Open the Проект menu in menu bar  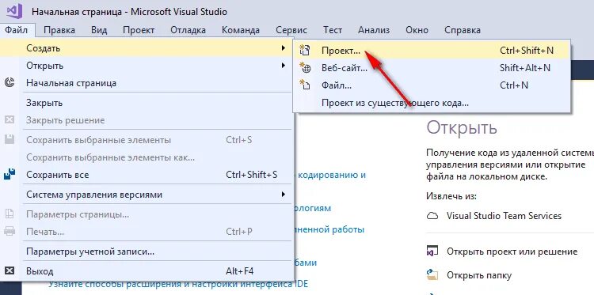coord(139,30)
